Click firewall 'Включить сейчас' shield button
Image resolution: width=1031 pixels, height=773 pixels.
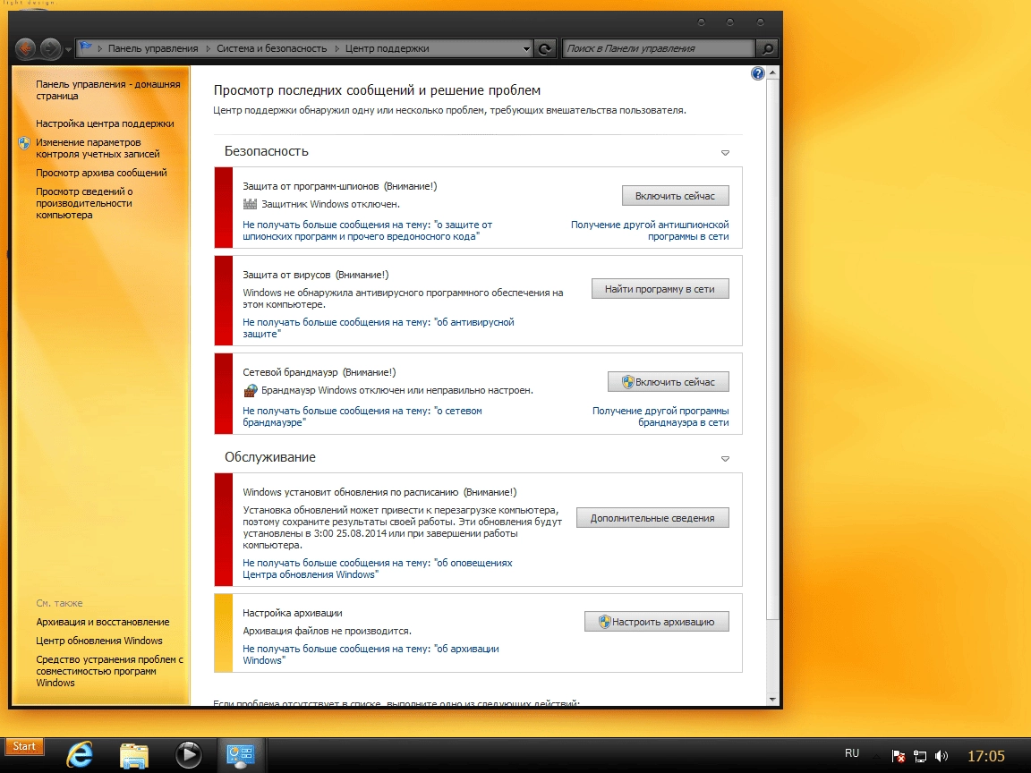point(668,382)
